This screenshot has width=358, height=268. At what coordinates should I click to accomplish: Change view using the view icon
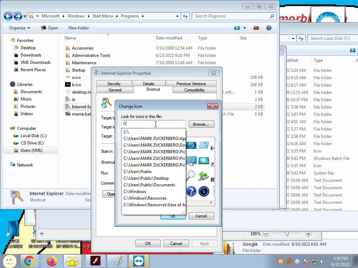click(237, 28)
